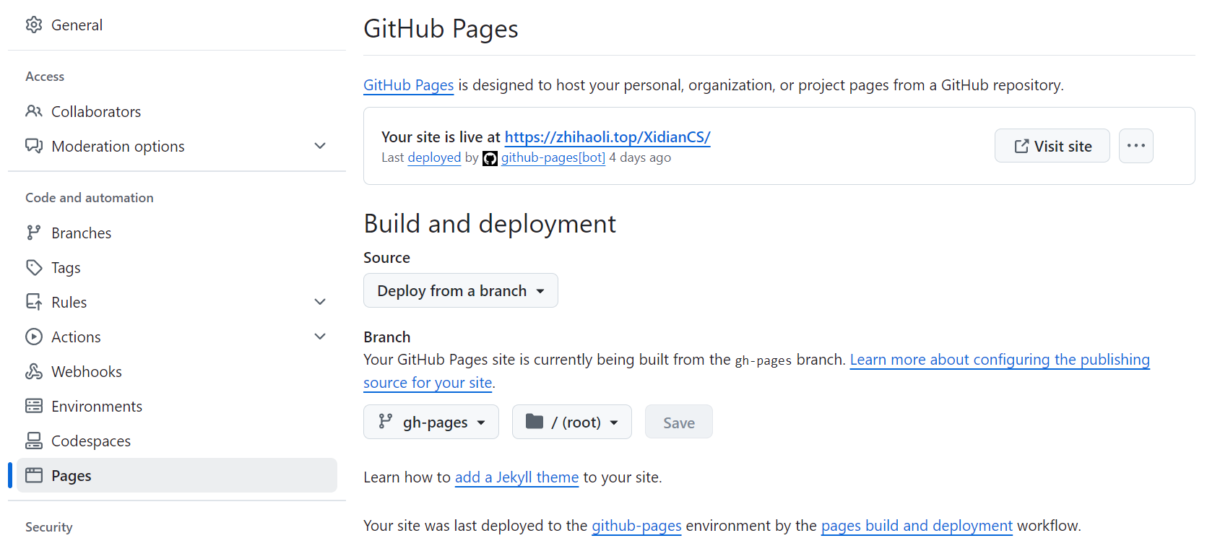Click the add a Jekyll theme link
The image size is (1207, 546).
tap(516, 477)
